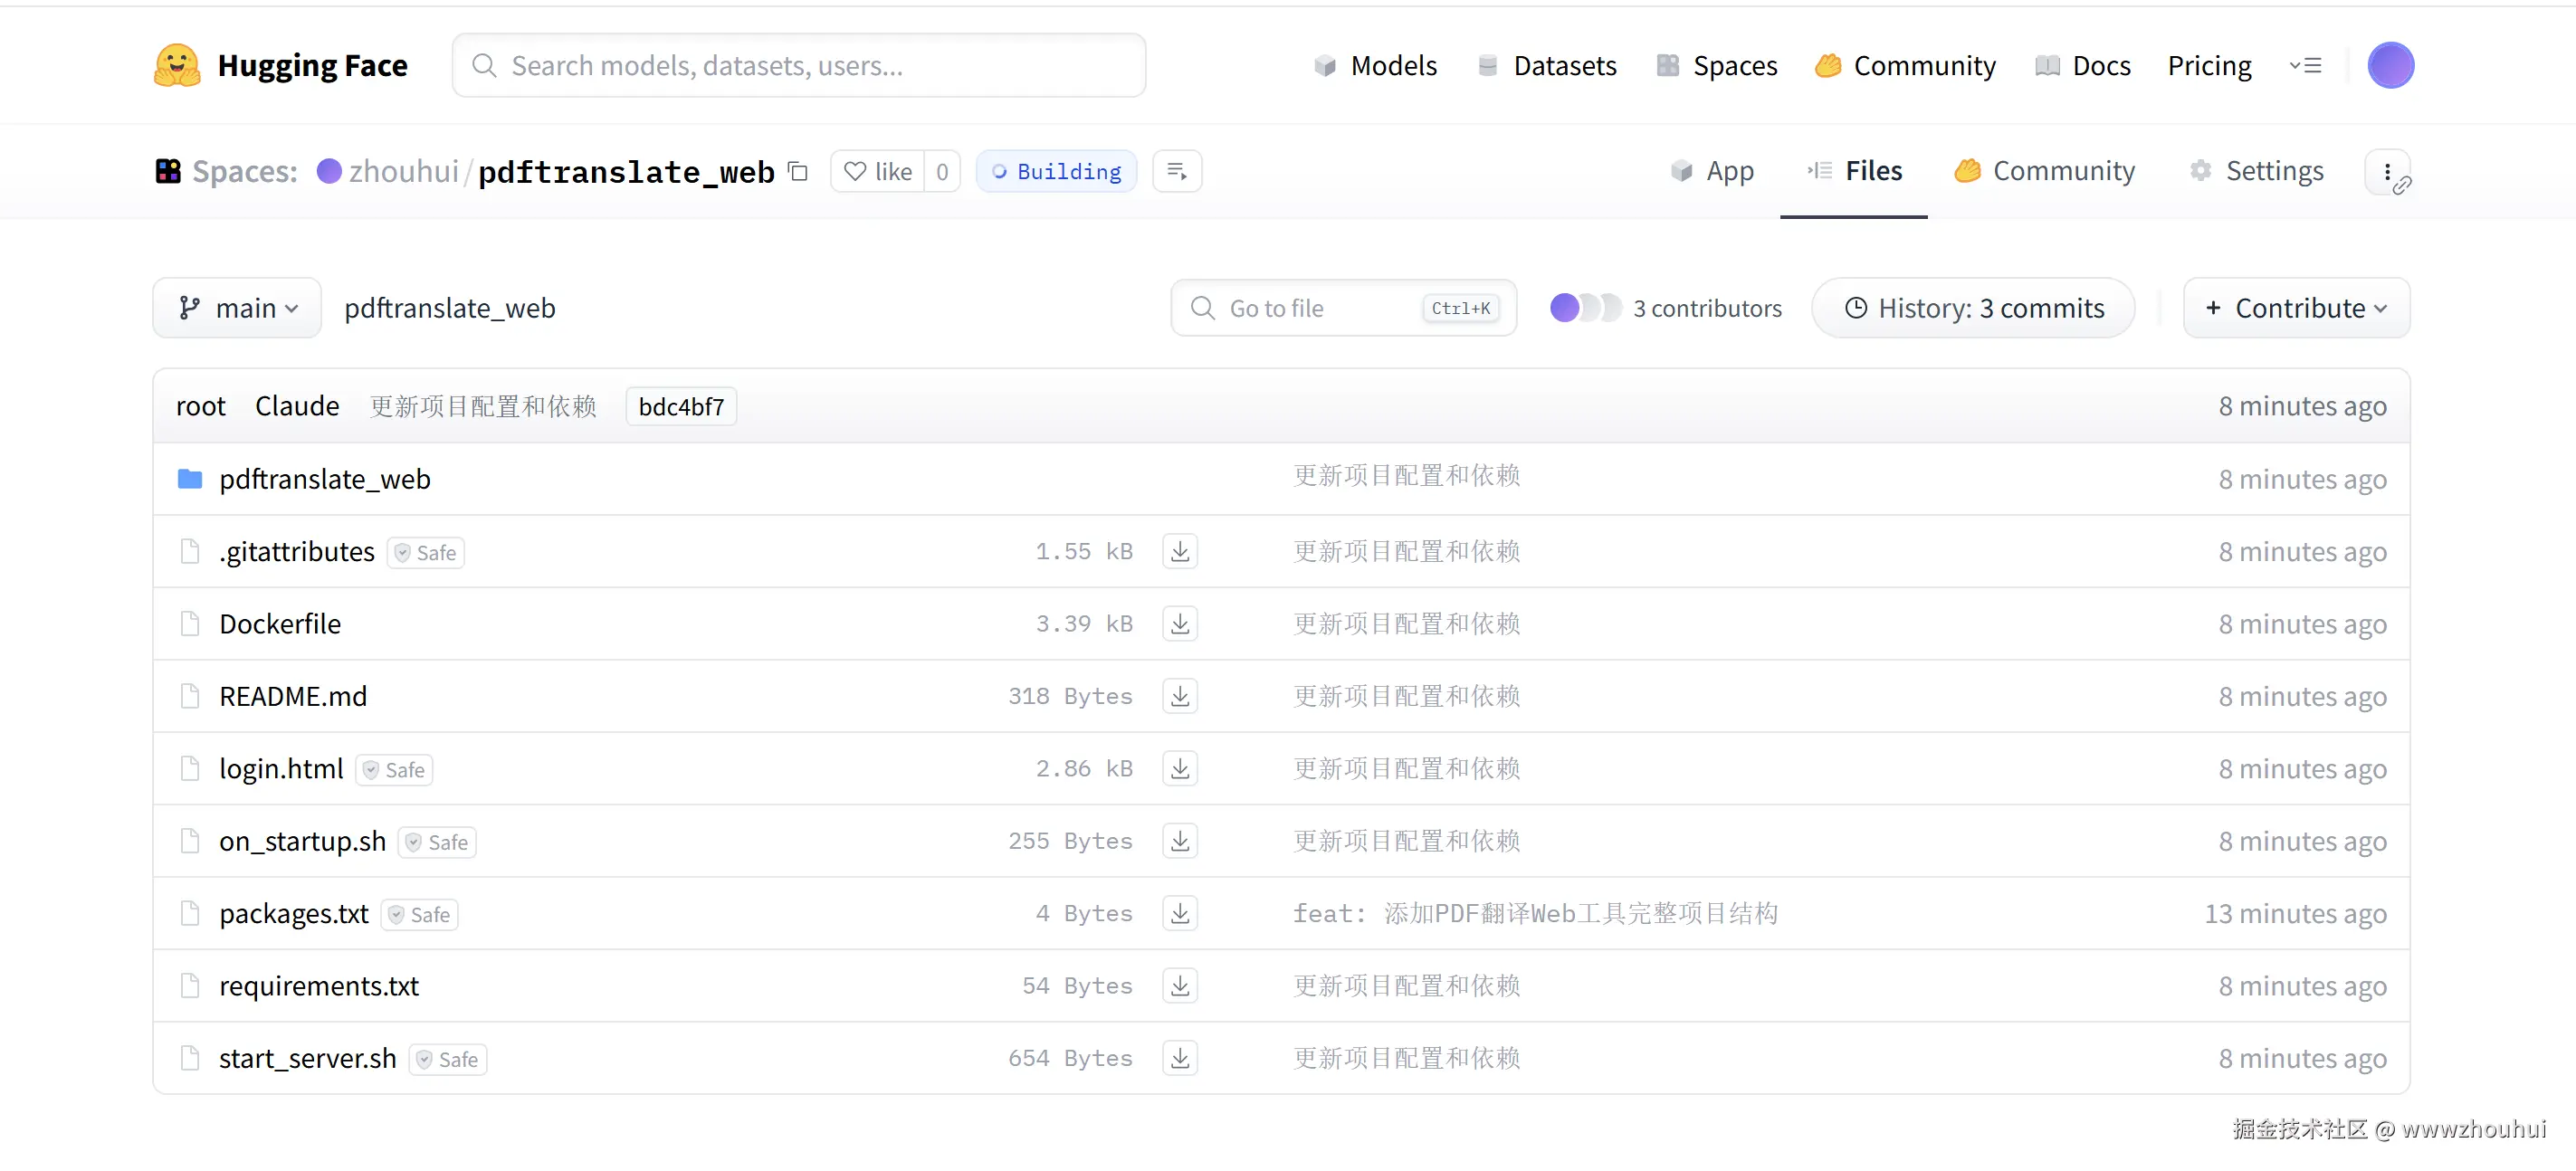Copy the space name with the copy icon

point(798,171)
